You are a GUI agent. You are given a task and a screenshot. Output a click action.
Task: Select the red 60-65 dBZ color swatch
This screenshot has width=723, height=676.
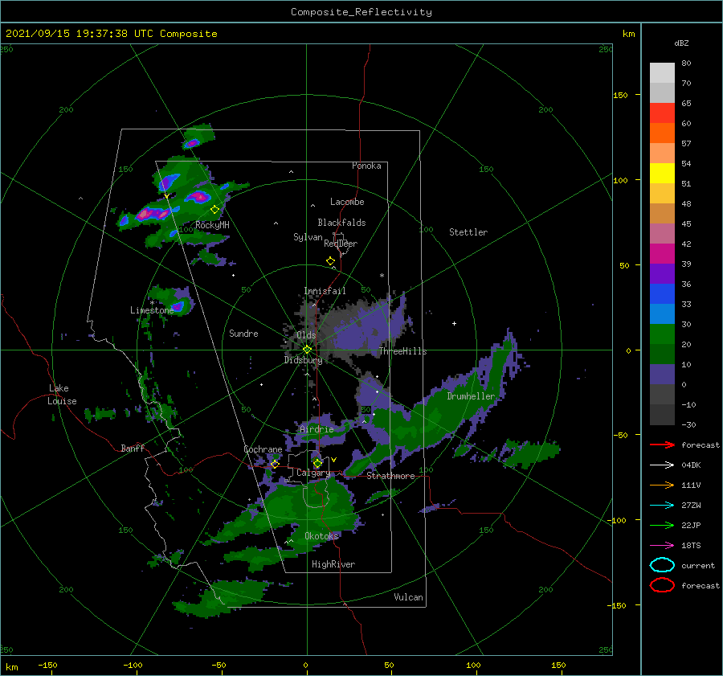(662, 113)
